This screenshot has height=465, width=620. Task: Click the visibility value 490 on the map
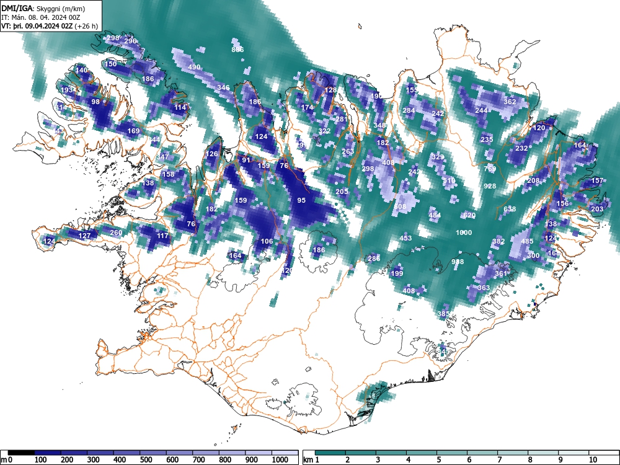pos(194,67)
